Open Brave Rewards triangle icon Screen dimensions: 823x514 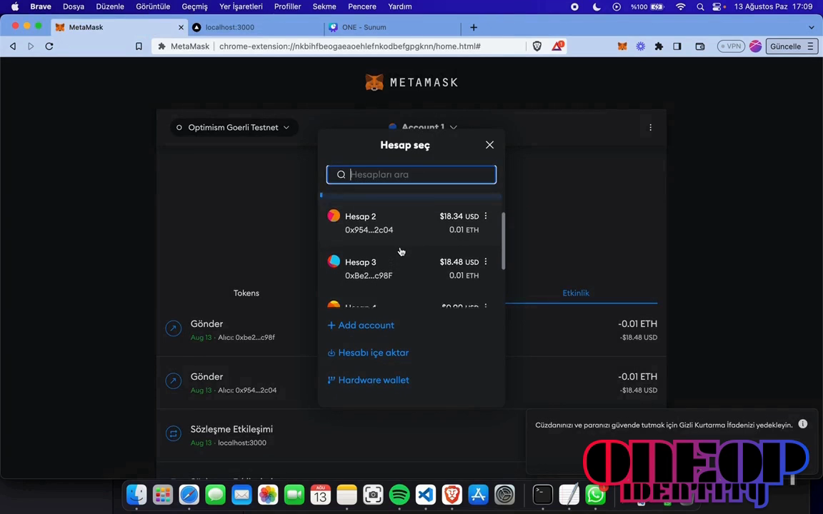(557, 46)
